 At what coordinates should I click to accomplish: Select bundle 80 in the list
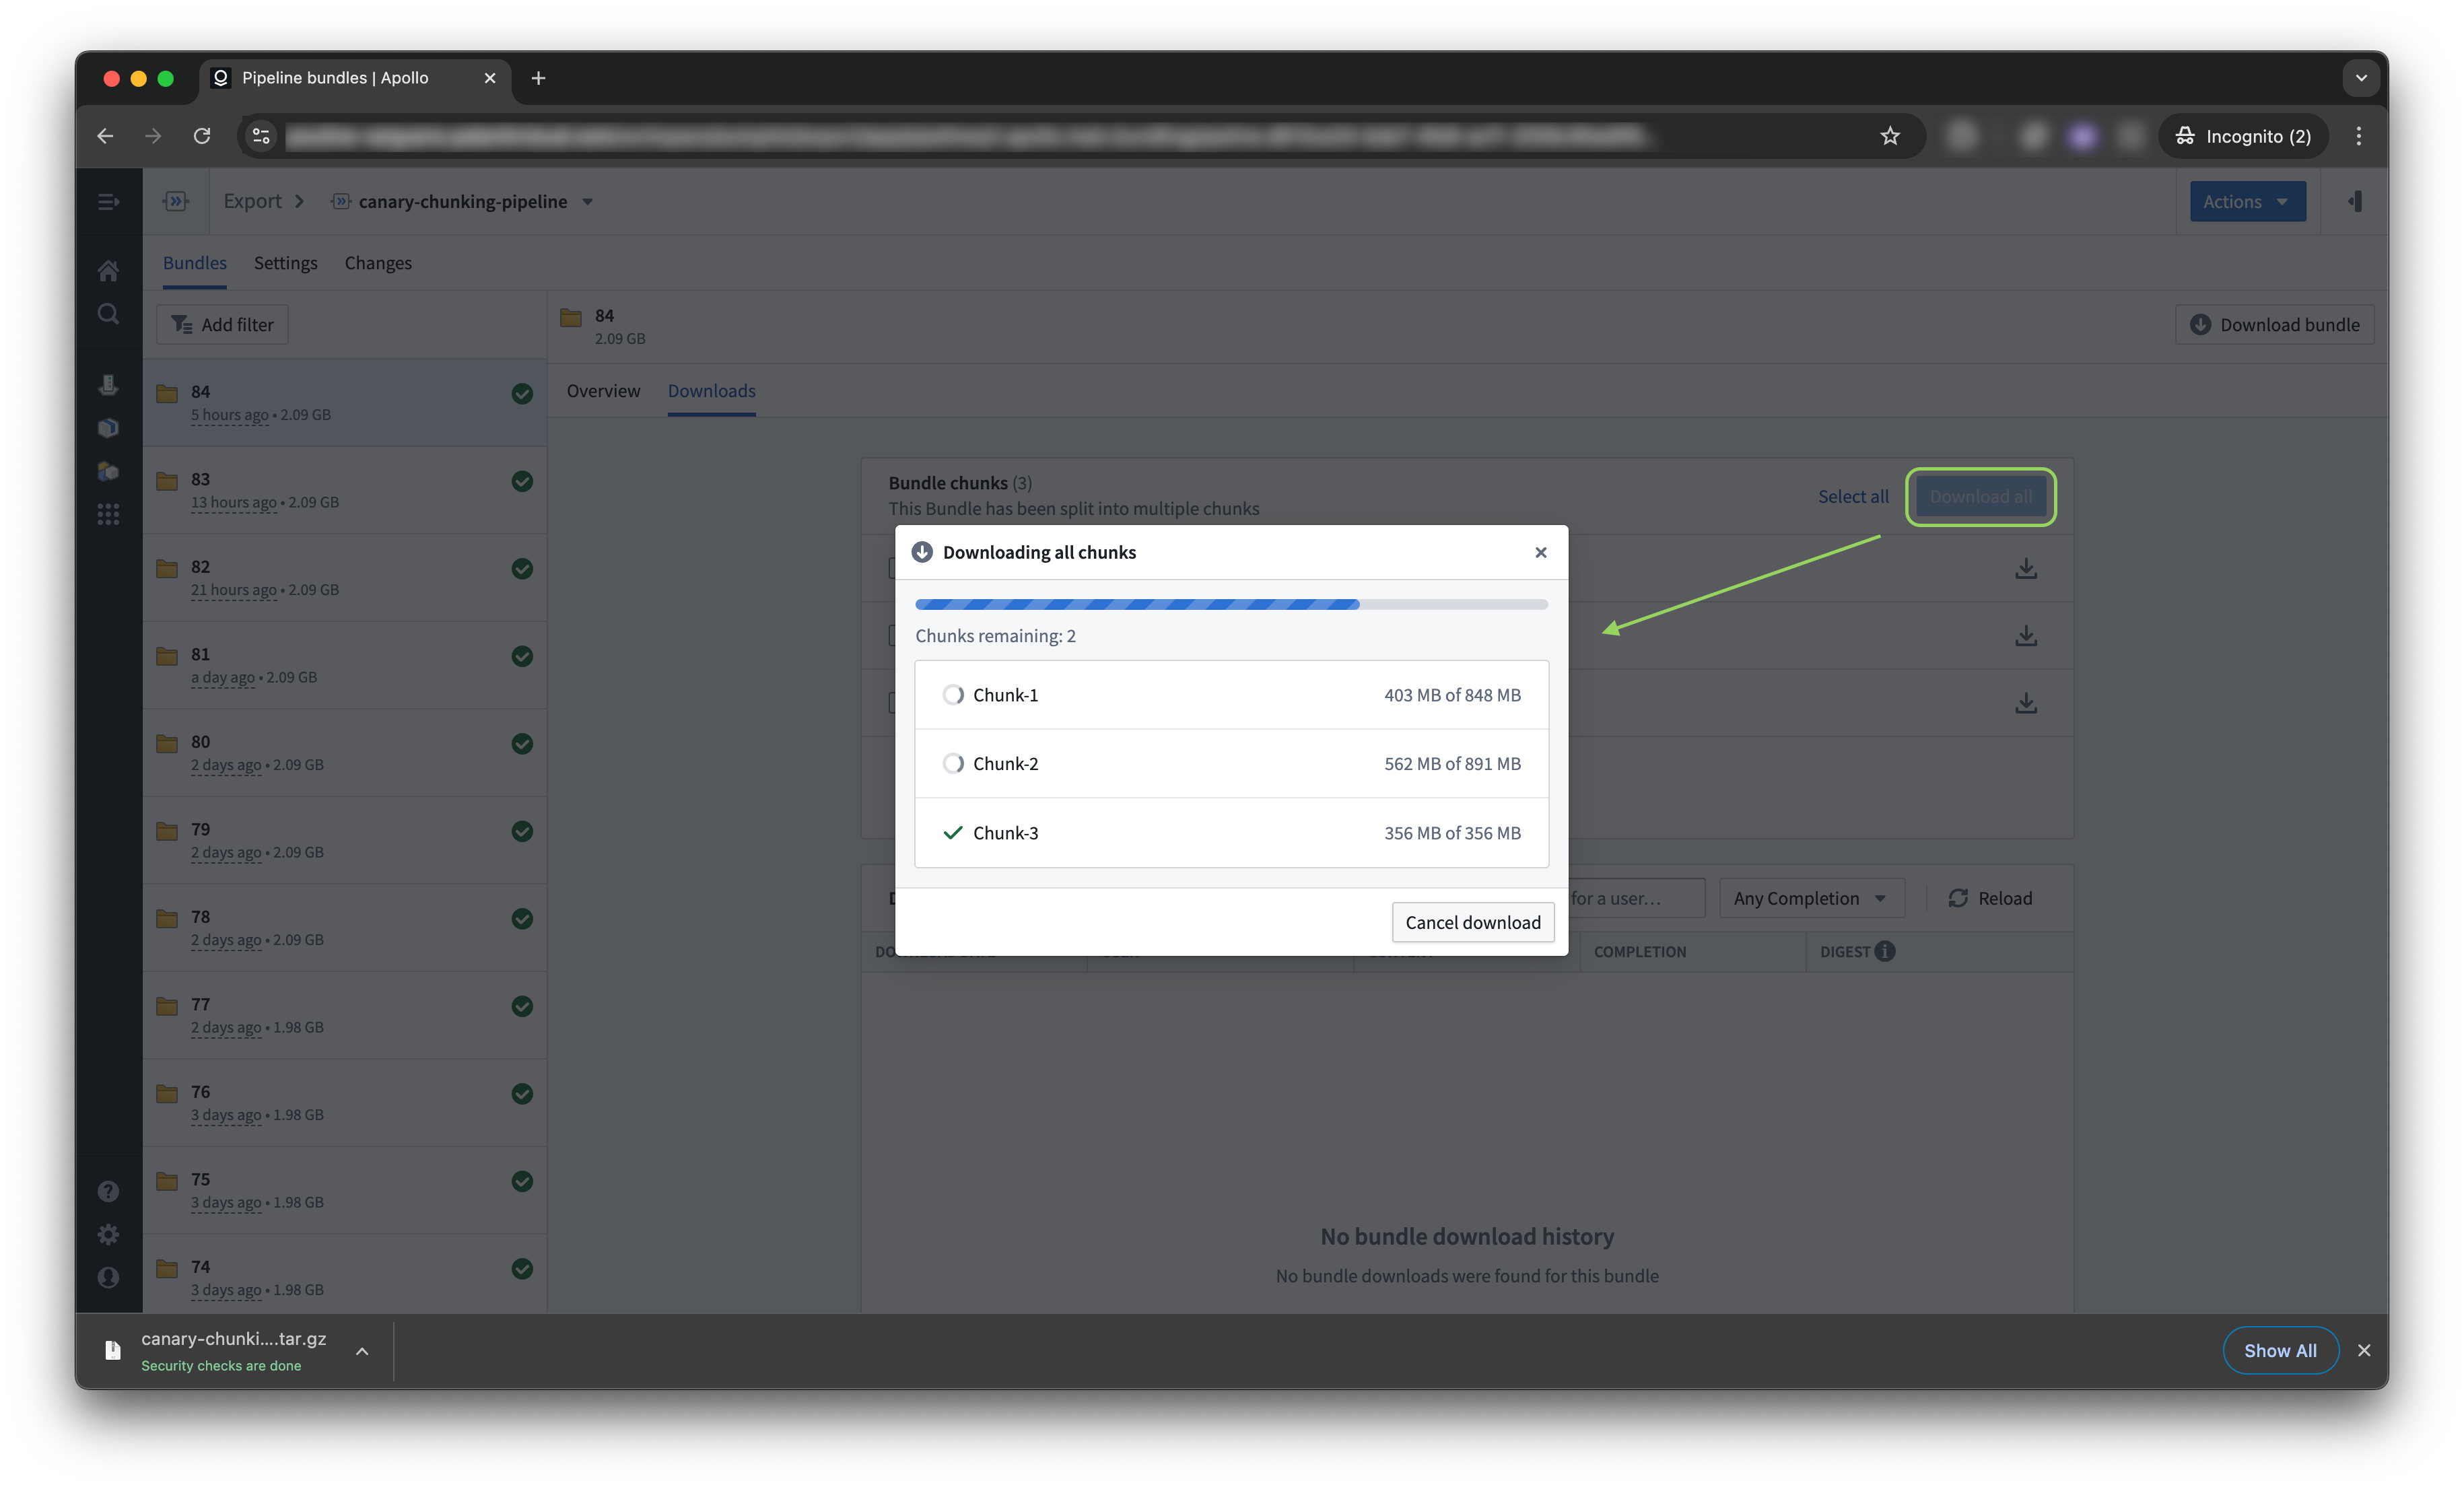click(x=345, y=752)
